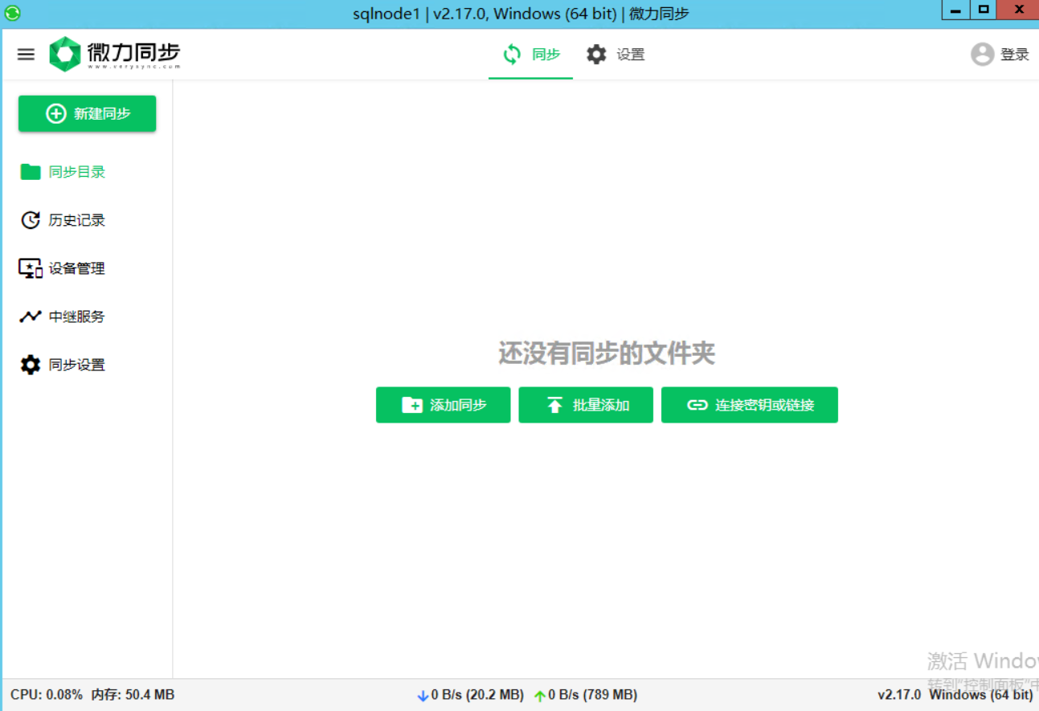
Task: Click the upload speed indicator in status bar
Action: click(585, 695)
